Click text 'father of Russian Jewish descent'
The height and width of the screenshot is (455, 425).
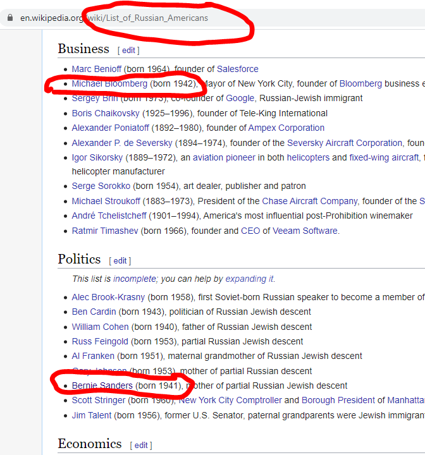[247, 327]
